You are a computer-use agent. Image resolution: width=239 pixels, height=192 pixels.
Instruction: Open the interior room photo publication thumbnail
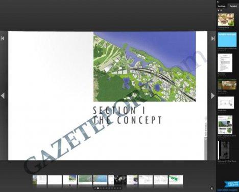coord(227,84)
